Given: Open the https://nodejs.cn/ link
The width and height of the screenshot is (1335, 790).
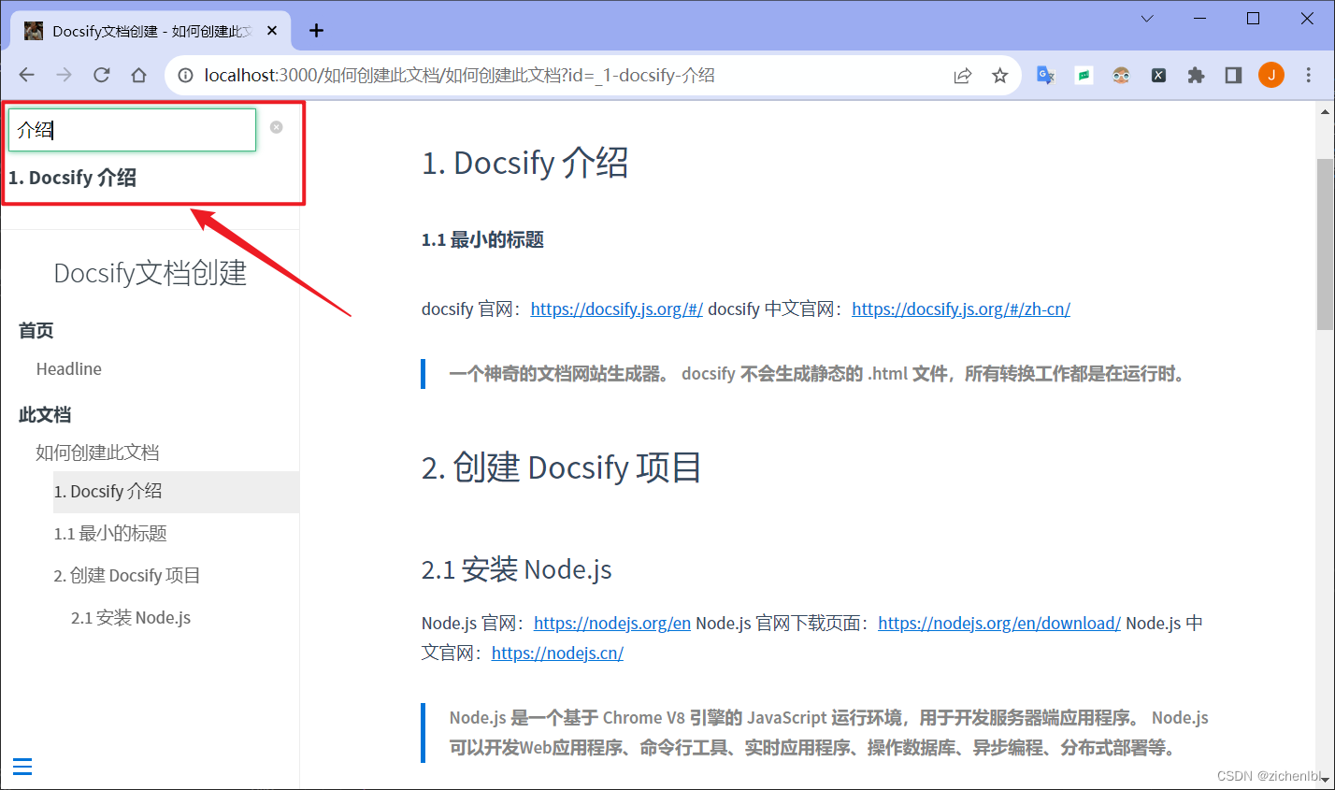Looking at the screenshot, I should click(x=557, y=654).
